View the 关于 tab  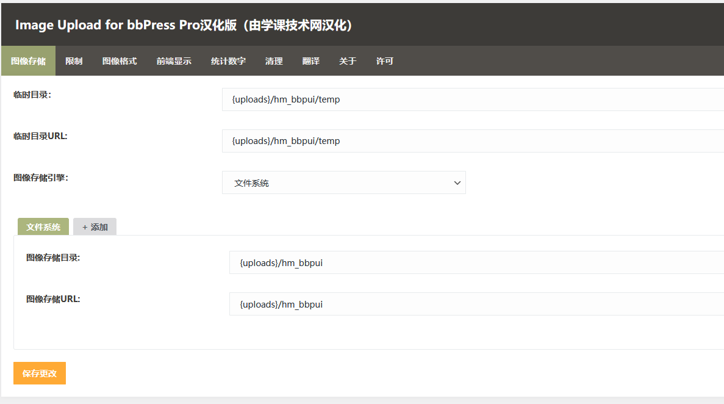(x=348, y=61)
